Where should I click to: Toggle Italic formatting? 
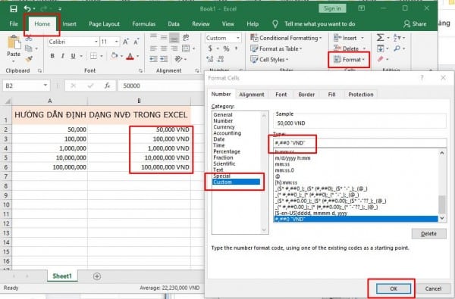click(62, 55)
